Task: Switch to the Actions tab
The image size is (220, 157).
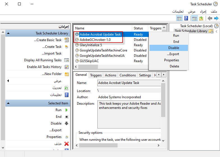Action: (111, 75)
